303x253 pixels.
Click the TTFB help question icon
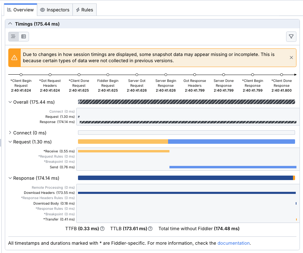[102, 228]
